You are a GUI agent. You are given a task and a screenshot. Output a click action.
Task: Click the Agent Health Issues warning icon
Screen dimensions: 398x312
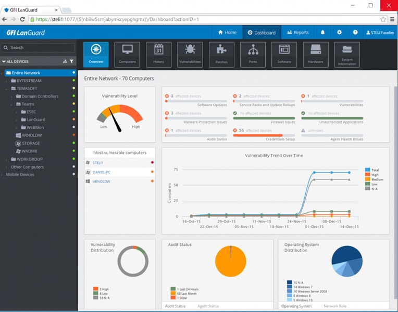(x=303, y=131)
